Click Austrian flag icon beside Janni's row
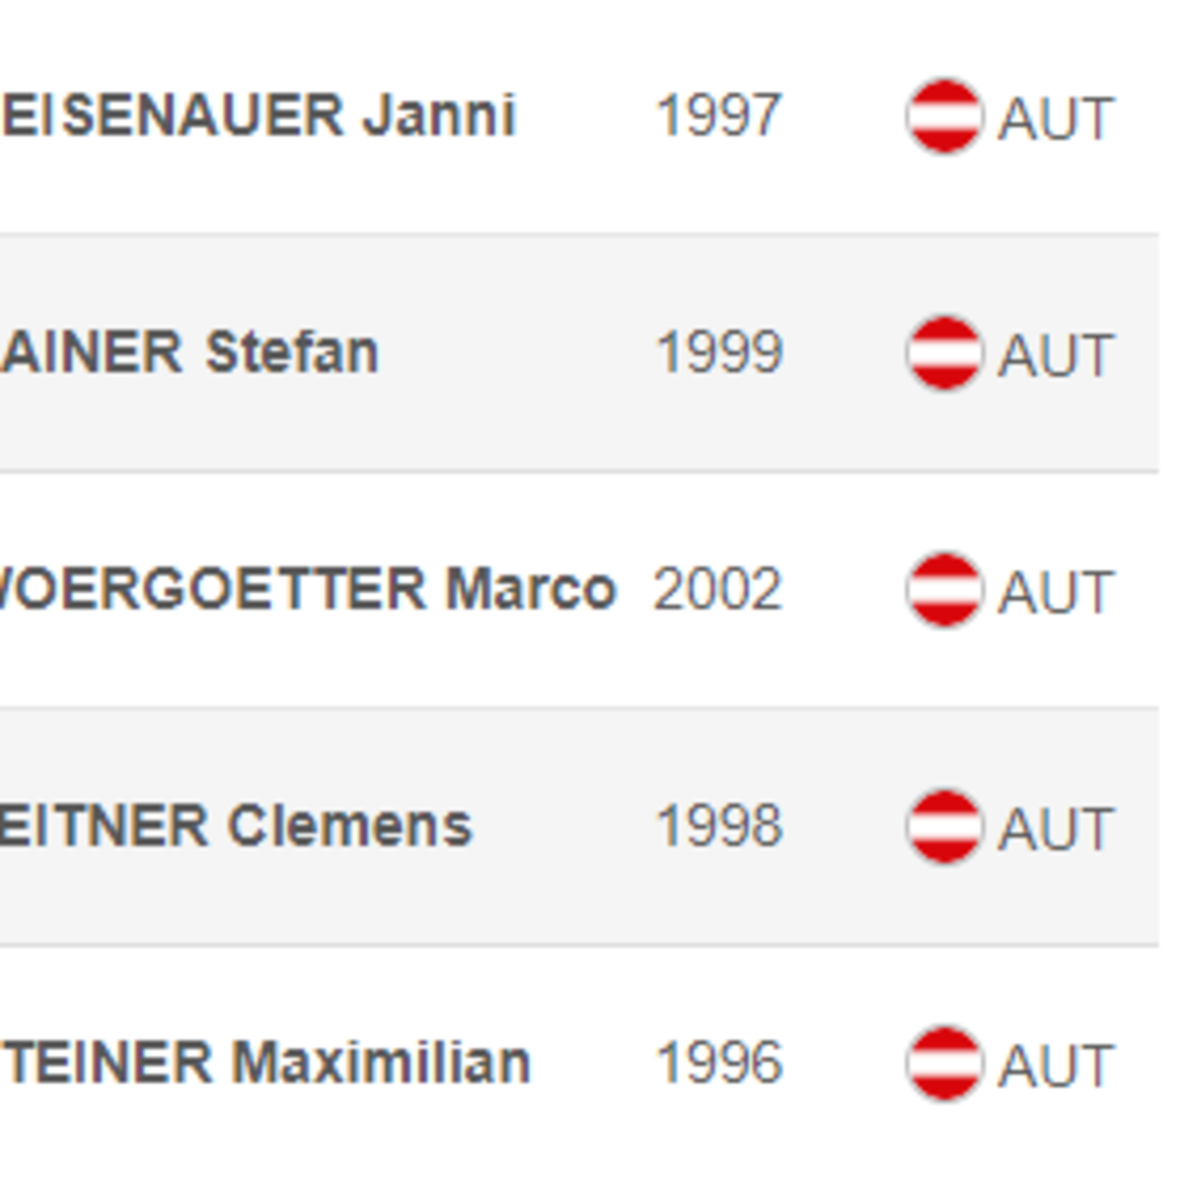The width and height of the screenshot is (1180, 1180). [x=944, y=116]
